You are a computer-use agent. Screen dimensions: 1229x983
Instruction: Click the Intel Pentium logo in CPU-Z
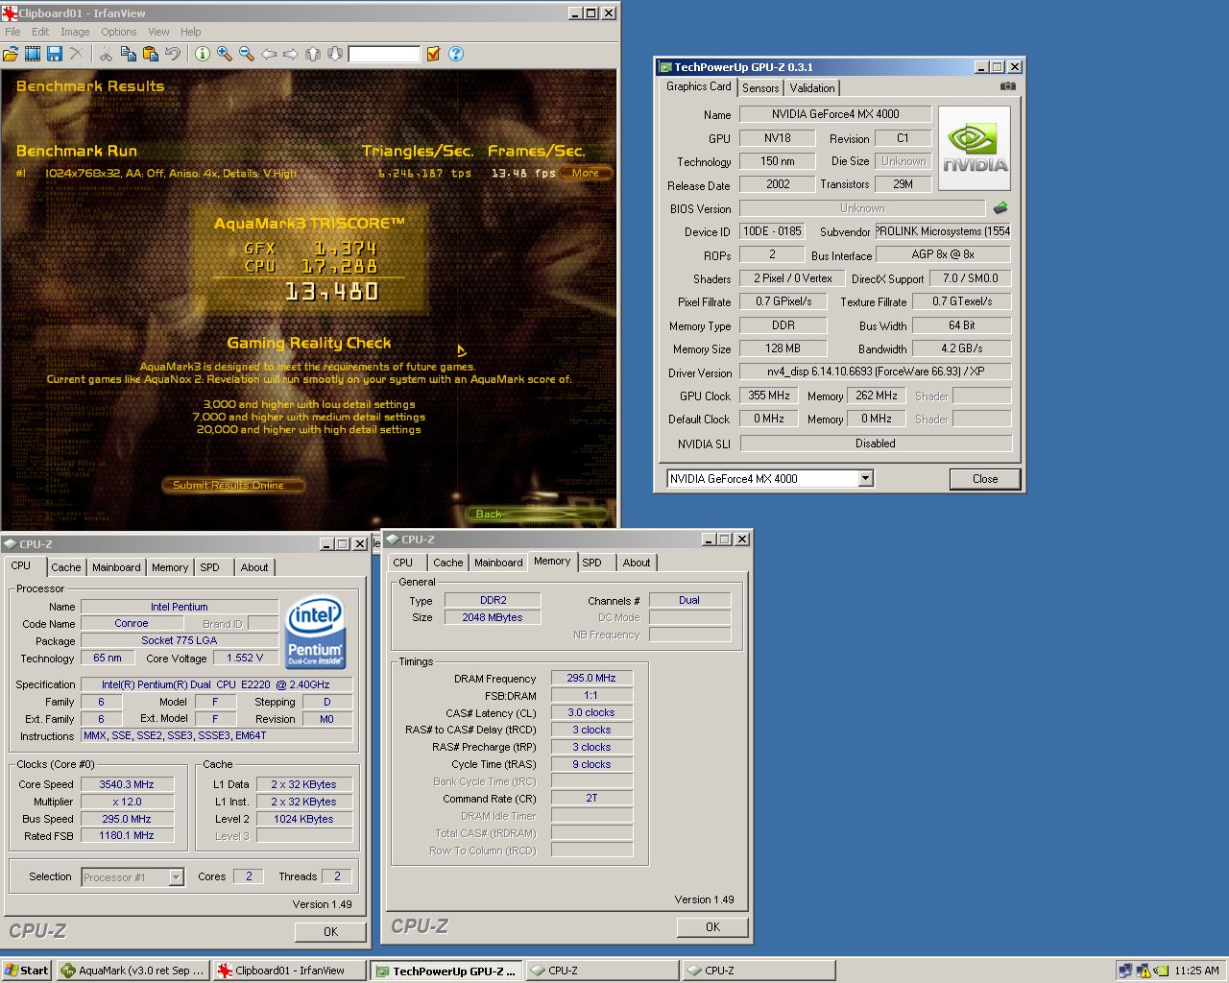(x=316, y=634)
